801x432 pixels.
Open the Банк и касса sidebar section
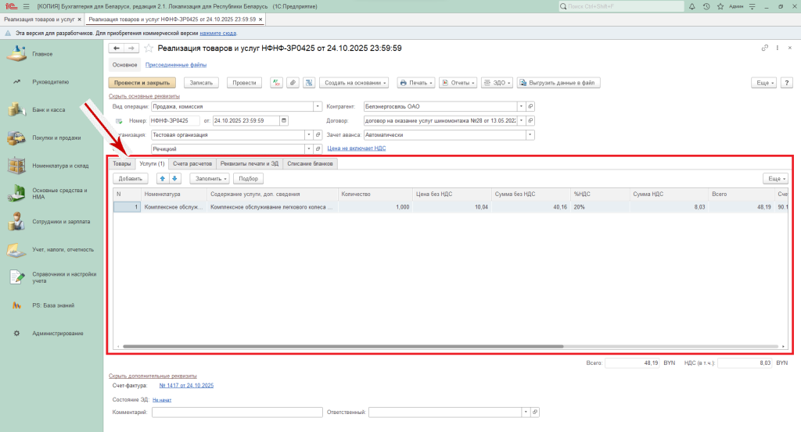[48, 109]
